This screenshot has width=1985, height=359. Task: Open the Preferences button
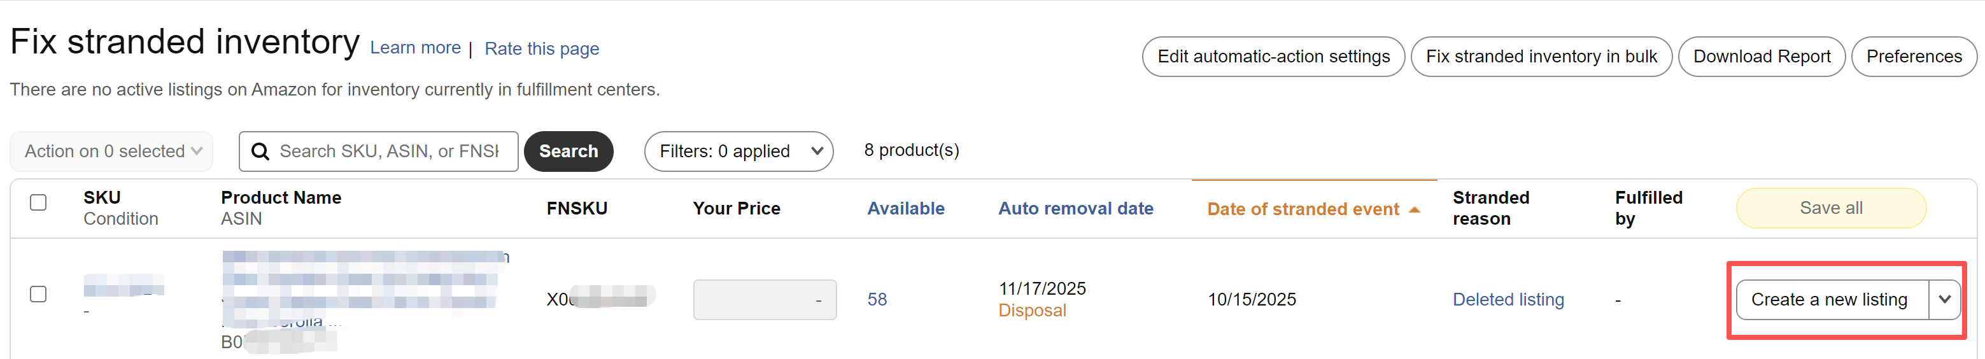click(1913, 57)
